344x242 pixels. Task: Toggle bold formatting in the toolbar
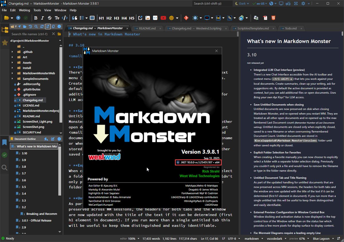coord(36,18)
